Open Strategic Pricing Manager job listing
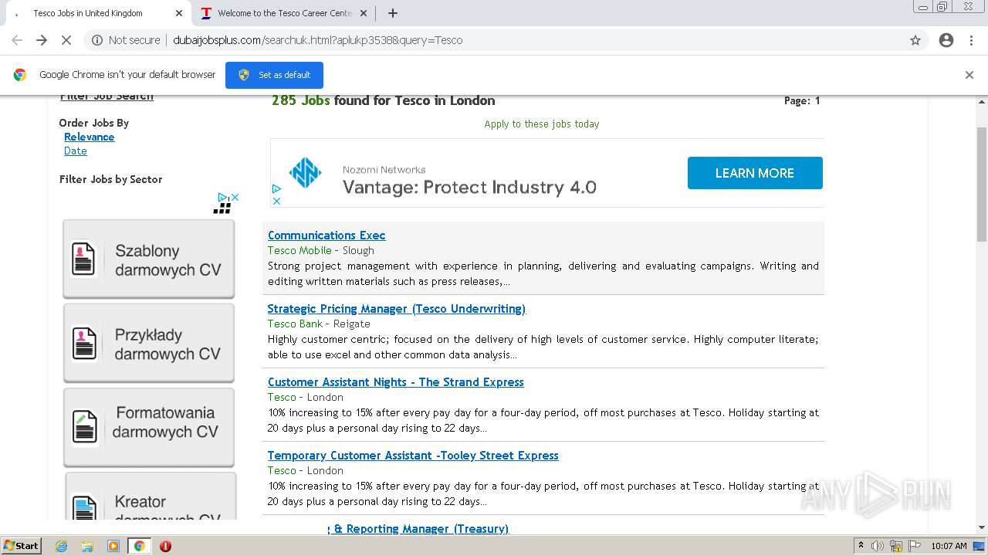Image resolution: width=988 pixels, height=556 pixels. pos(396,309)
